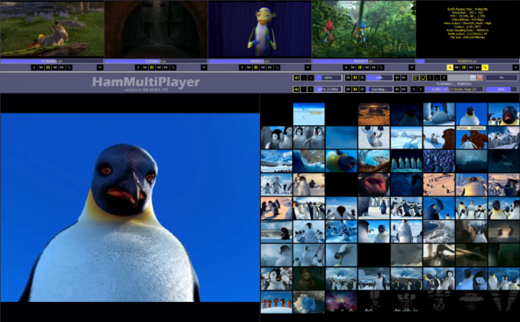Fast-forward player 5 video

[x=478, y=67]
